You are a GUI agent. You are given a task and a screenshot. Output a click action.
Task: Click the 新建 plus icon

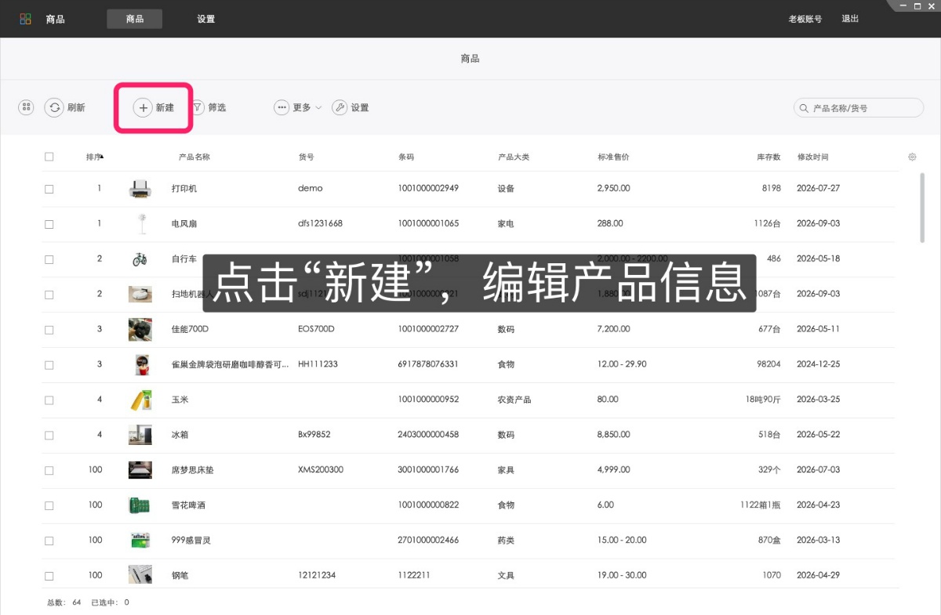143,107
